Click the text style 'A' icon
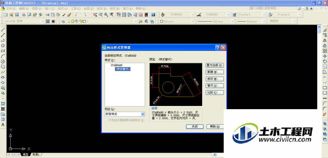The height and width of the screenshot is (158, 328). pos(163,15)
